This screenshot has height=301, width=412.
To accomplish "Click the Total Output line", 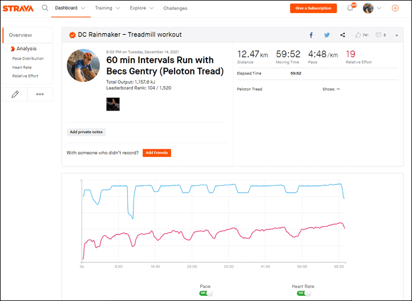I will 131,82.
